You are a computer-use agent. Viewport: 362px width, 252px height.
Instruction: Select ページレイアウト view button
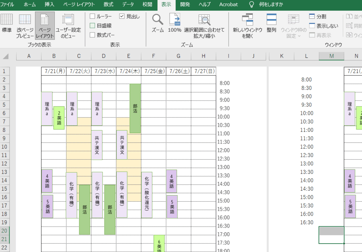45,25
